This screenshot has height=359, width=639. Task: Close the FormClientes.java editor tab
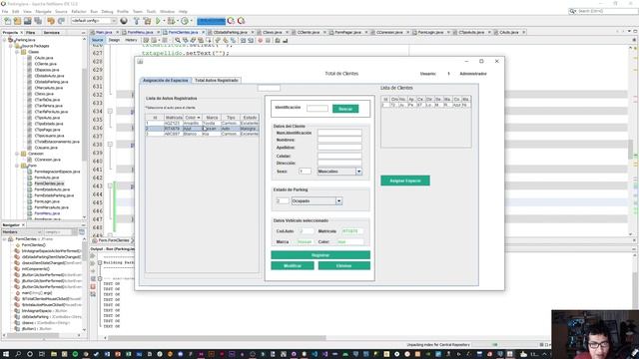tap(204, 32)
